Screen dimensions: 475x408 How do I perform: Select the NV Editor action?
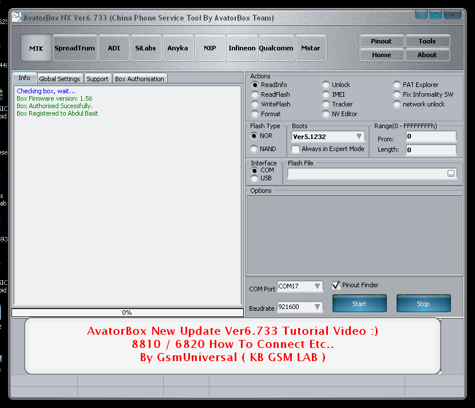[x=340, y=114]
